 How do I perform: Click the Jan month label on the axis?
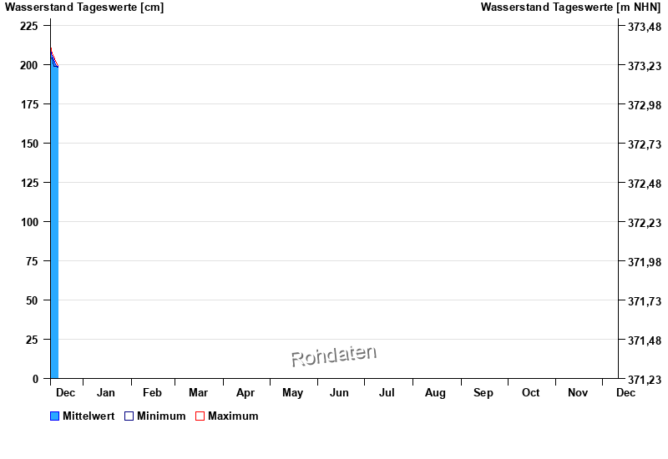106,393
